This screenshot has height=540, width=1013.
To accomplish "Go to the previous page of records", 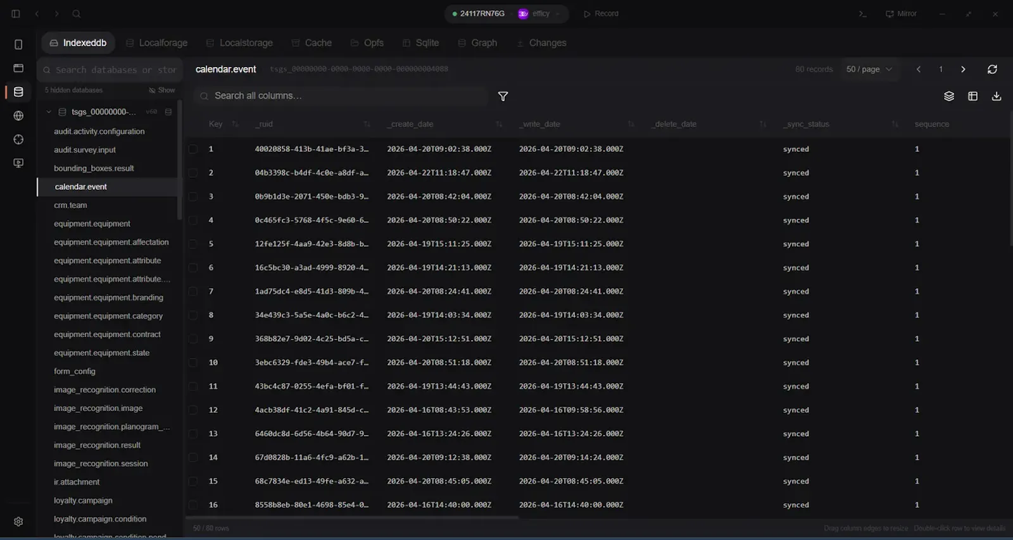I will pos(919,70).
